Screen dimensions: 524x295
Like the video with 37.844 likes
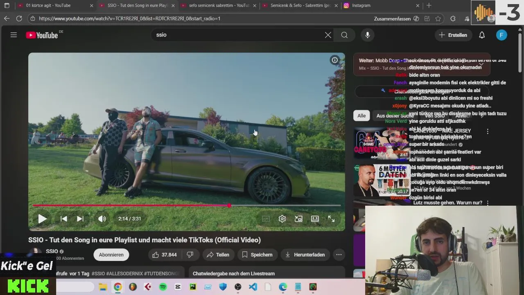tap(165, 254)
